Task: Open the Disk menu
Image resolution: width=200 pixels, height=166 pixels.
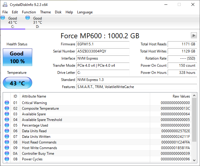Action: (x=58, y=12)
